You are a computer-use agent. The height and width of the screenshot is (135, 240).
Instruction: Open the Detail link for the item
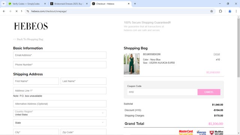point(217,54)
